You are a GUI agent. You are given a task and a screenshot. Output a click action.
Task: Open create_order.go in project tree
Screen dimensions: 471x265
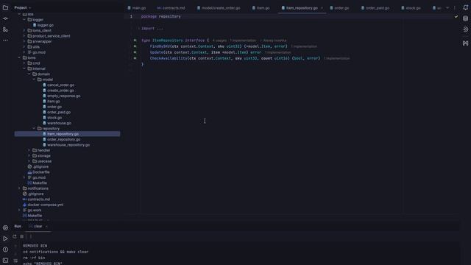[60, 91]
